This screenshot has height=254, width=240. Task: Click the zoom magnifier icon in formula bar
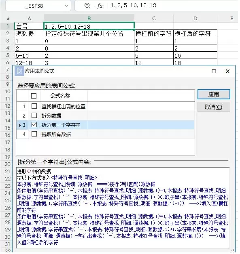click(x=87, y=6)
